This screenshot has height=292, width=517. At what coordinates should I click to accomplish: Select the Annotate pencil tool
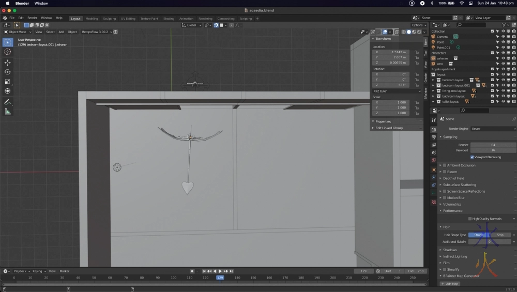(x=8, y=102)
